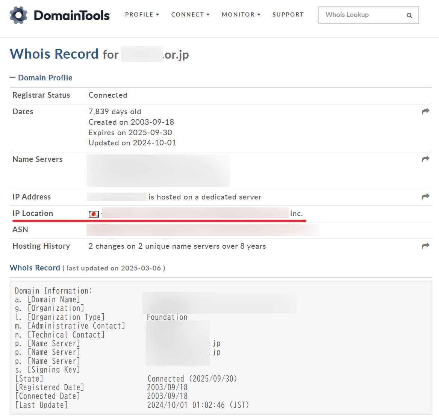Image resolution: width=439 pixels, height=417 pixels.
Task: Click the 'Hosting History' row label
Action: click(41, 246)
